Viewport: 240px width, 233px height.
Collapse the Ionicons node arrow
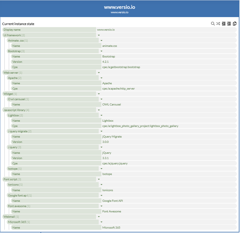pyautogui.click(x=101, y=185)
